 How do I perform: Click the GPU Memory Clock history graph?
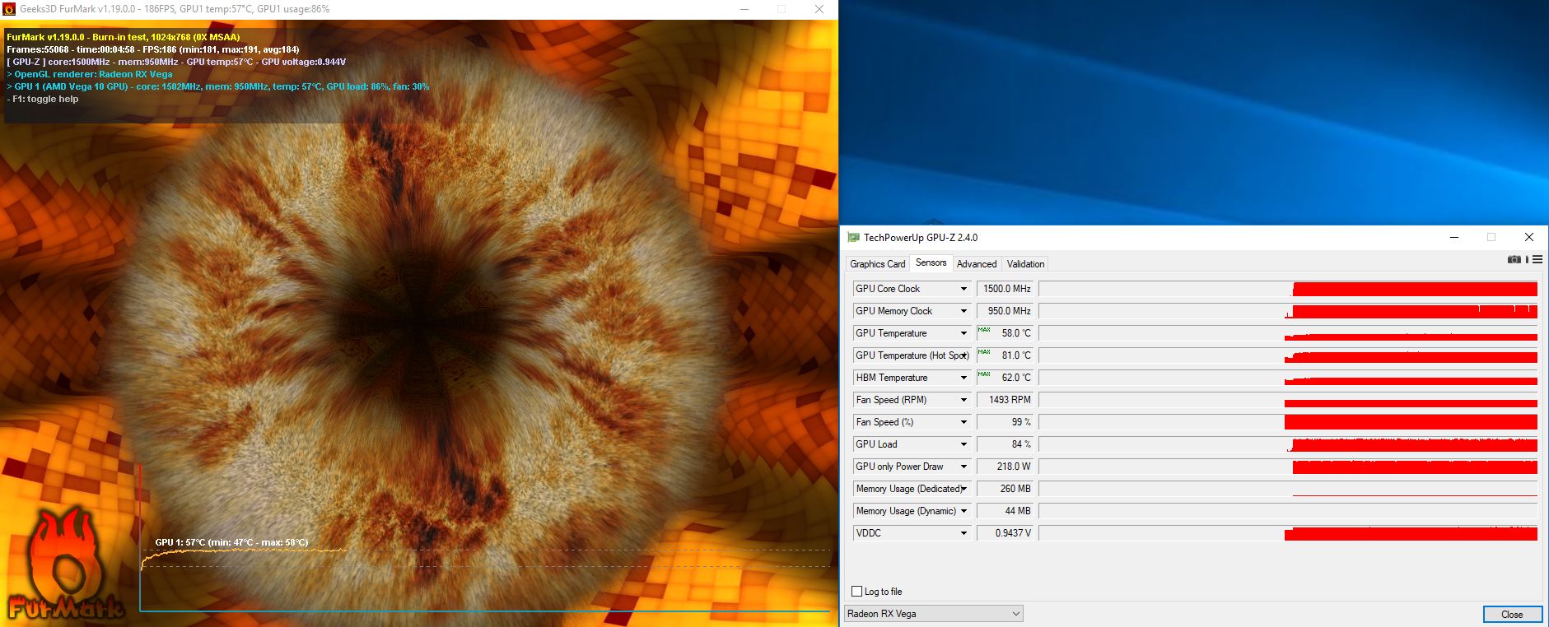pyautogui.click(x=1288, y=311)
